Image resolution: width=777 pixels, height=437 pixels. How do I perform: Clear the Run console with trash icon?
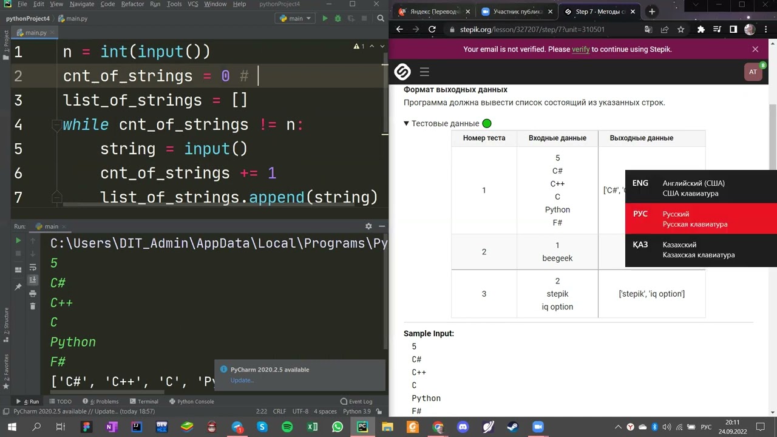(33, 307)
